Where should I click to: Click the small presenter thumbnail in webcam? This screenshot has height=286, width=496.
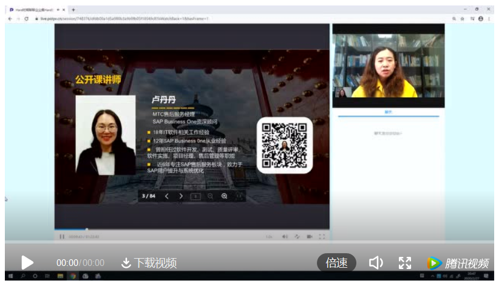343,92
